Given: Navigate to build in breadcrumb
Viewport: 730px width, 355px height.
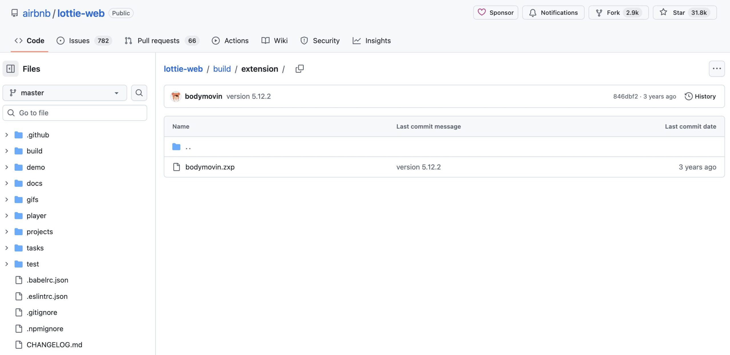Looking at the screenshot, I should point(222,69).
